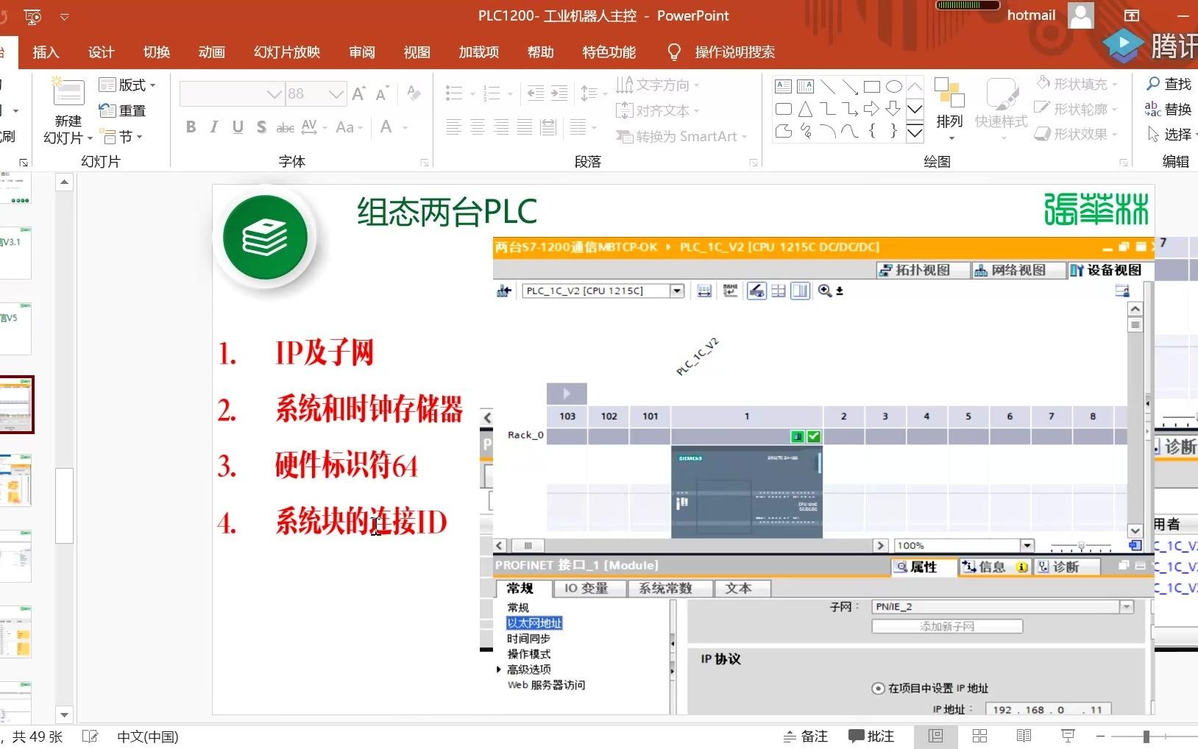This screenshot has height=749, width=1198.
Task: Open the font size dropdown
Action: click(336, 94)
